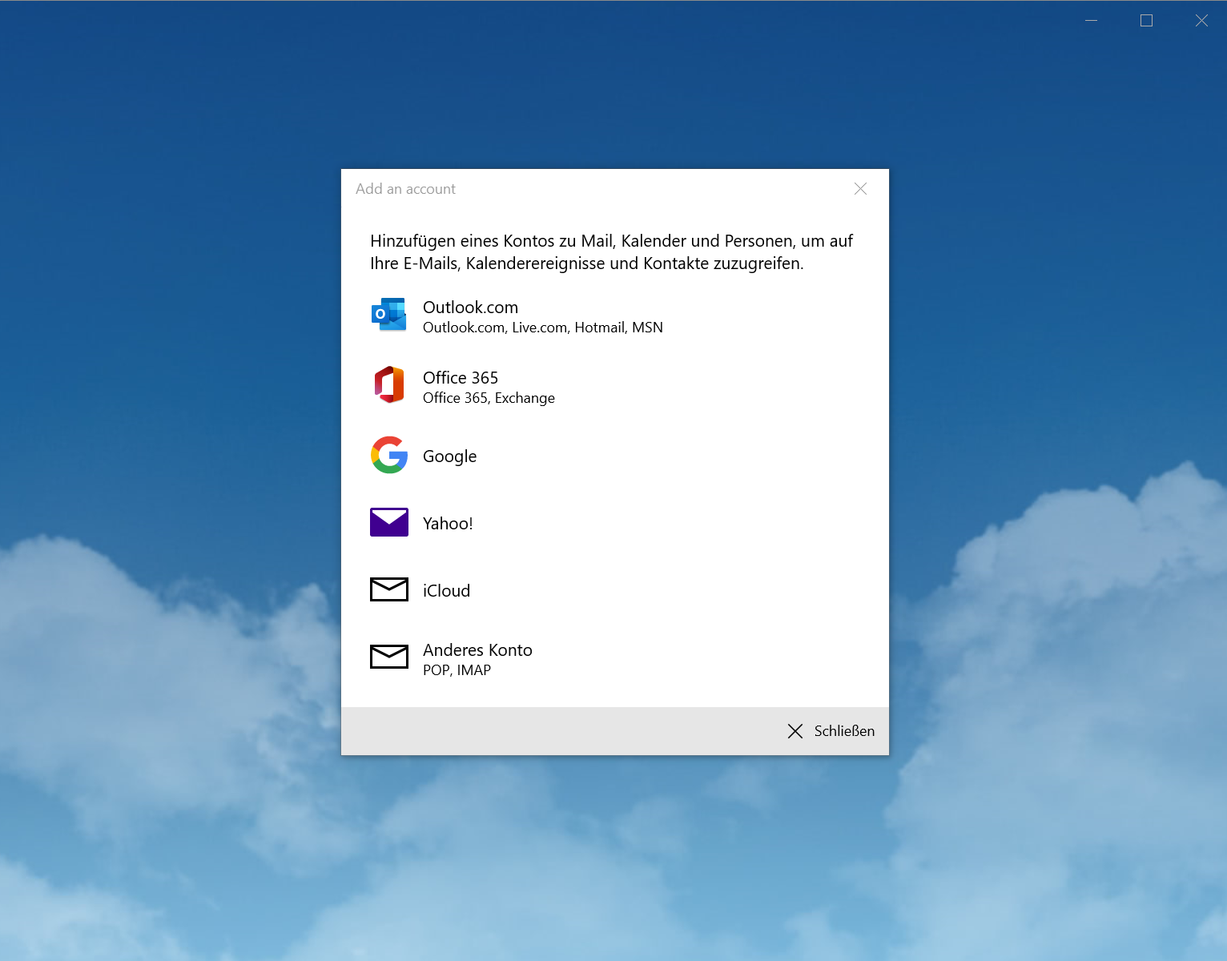Click the Add an account title

pyautogui.click(x=405, y=189)
